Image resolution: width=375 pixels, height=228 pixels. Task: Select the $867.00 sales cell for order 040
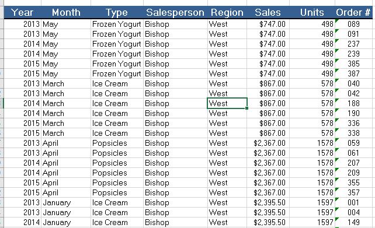point(268,83)
